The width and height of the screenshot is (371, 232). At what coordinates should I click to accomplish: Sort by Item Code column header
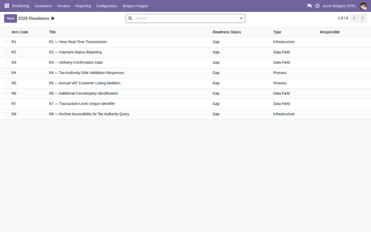coord(20,32)
